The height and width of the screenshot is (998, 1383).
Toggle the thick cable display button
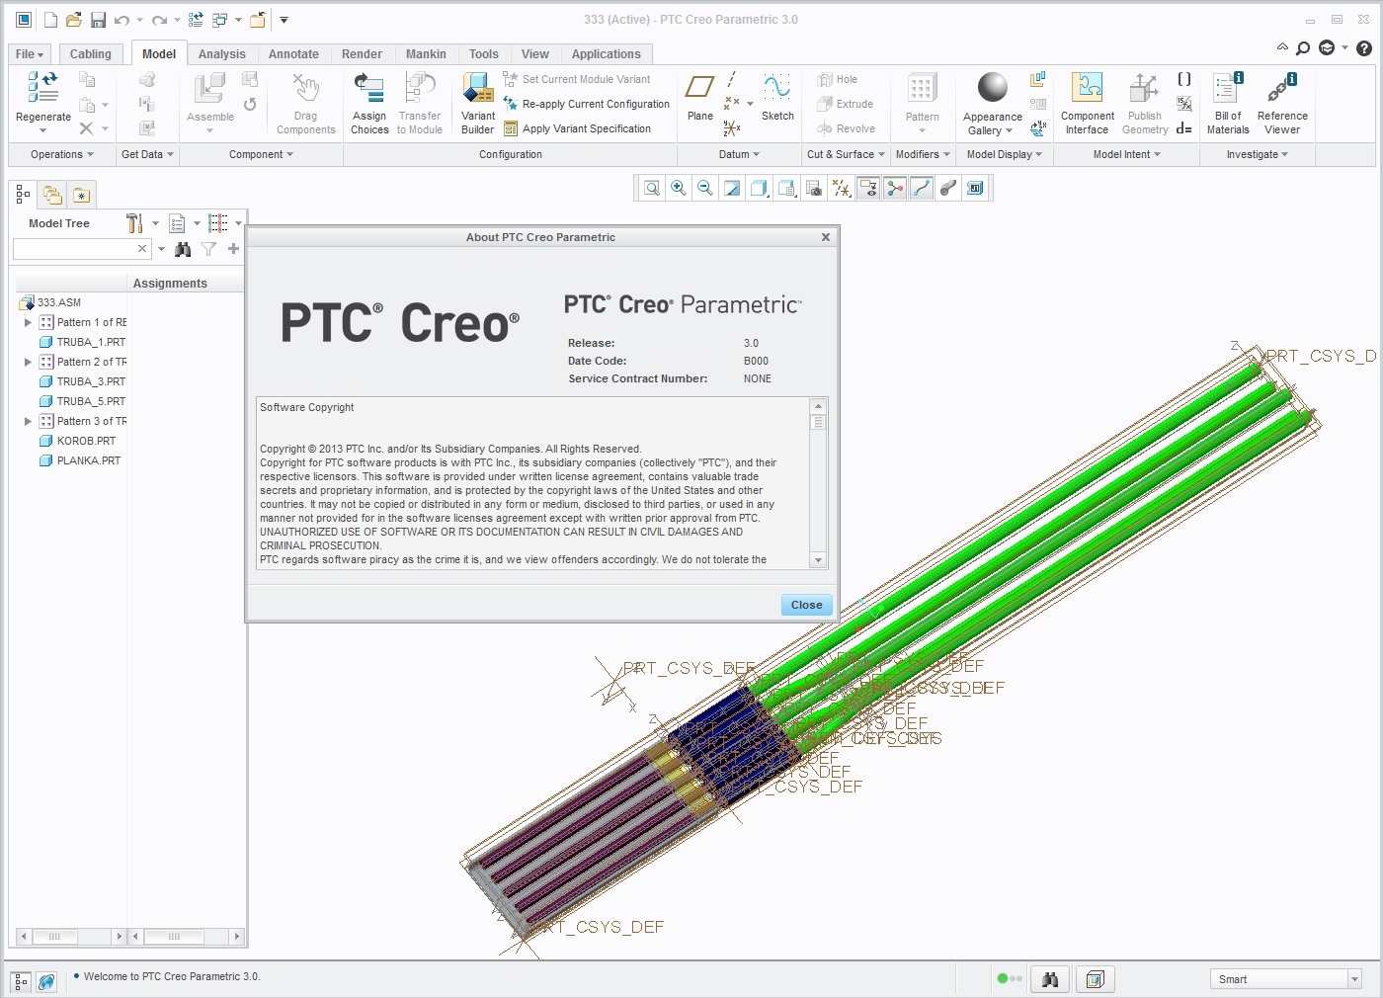[x=948, y=188]
